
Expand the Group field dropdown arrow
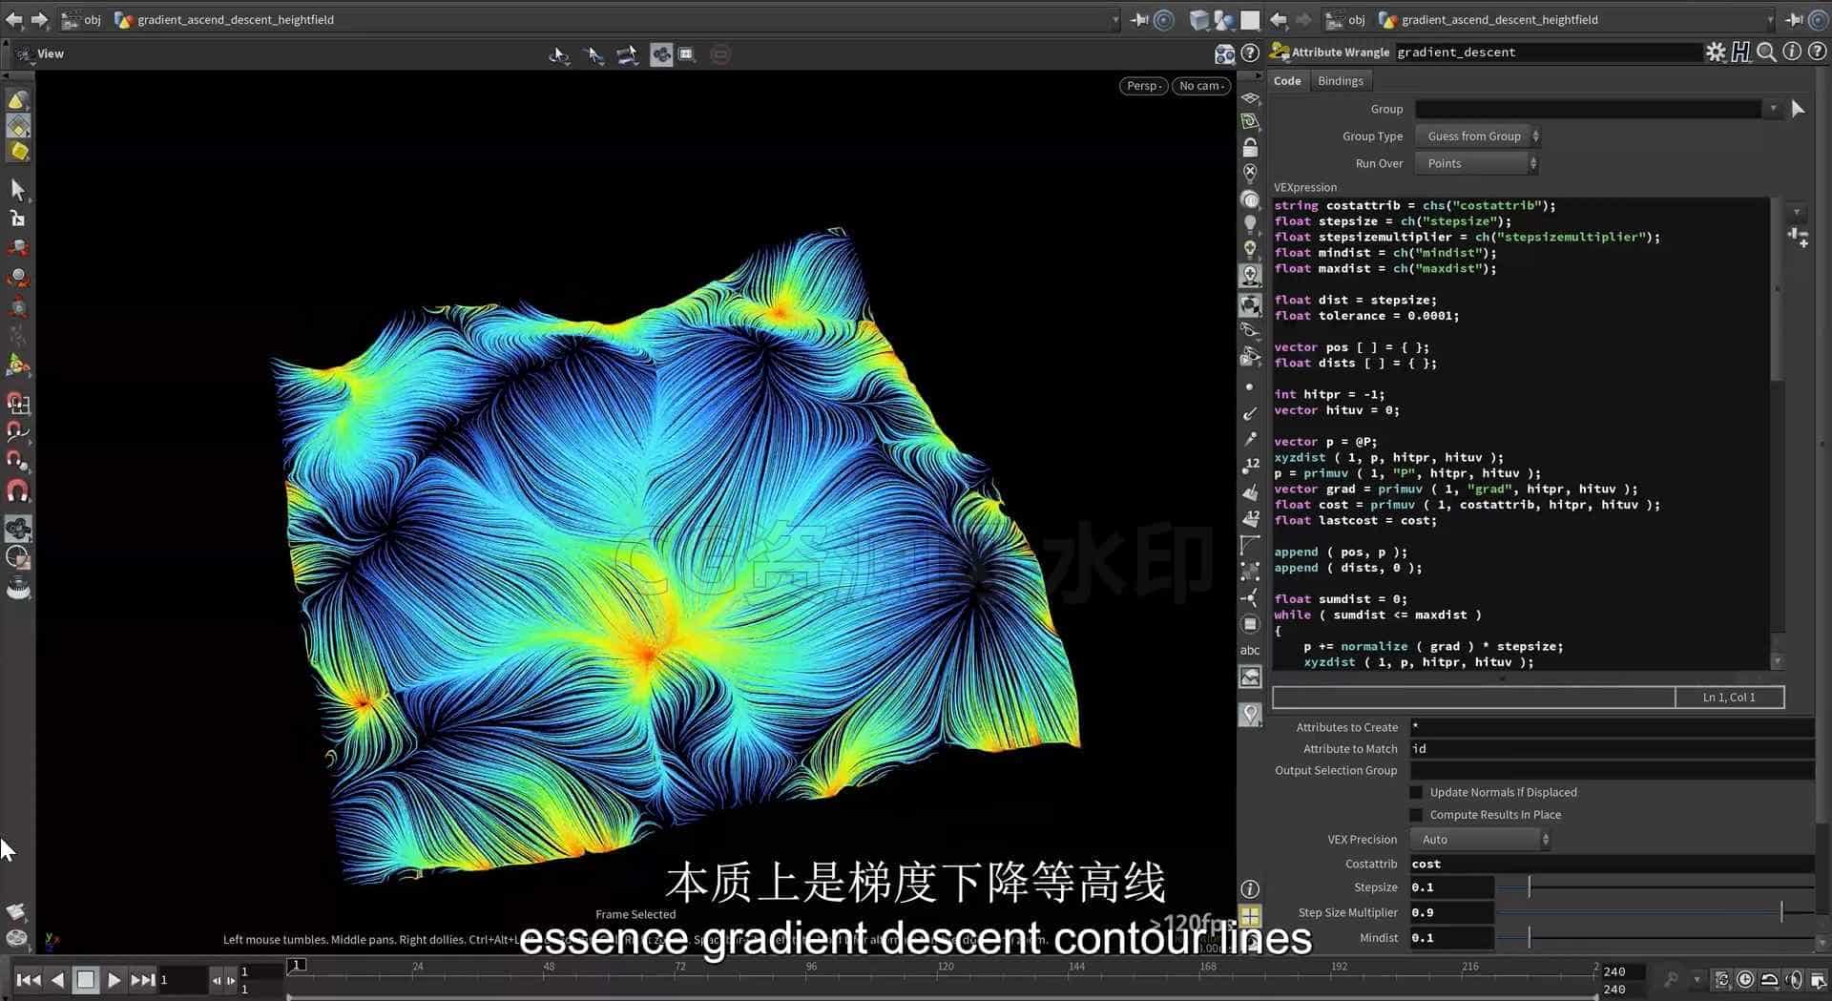click(x=1773, y=109)
